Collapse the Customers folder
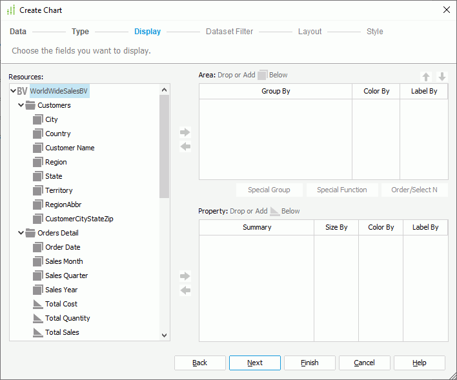457x380 pixels. click(x=21, y=105)
